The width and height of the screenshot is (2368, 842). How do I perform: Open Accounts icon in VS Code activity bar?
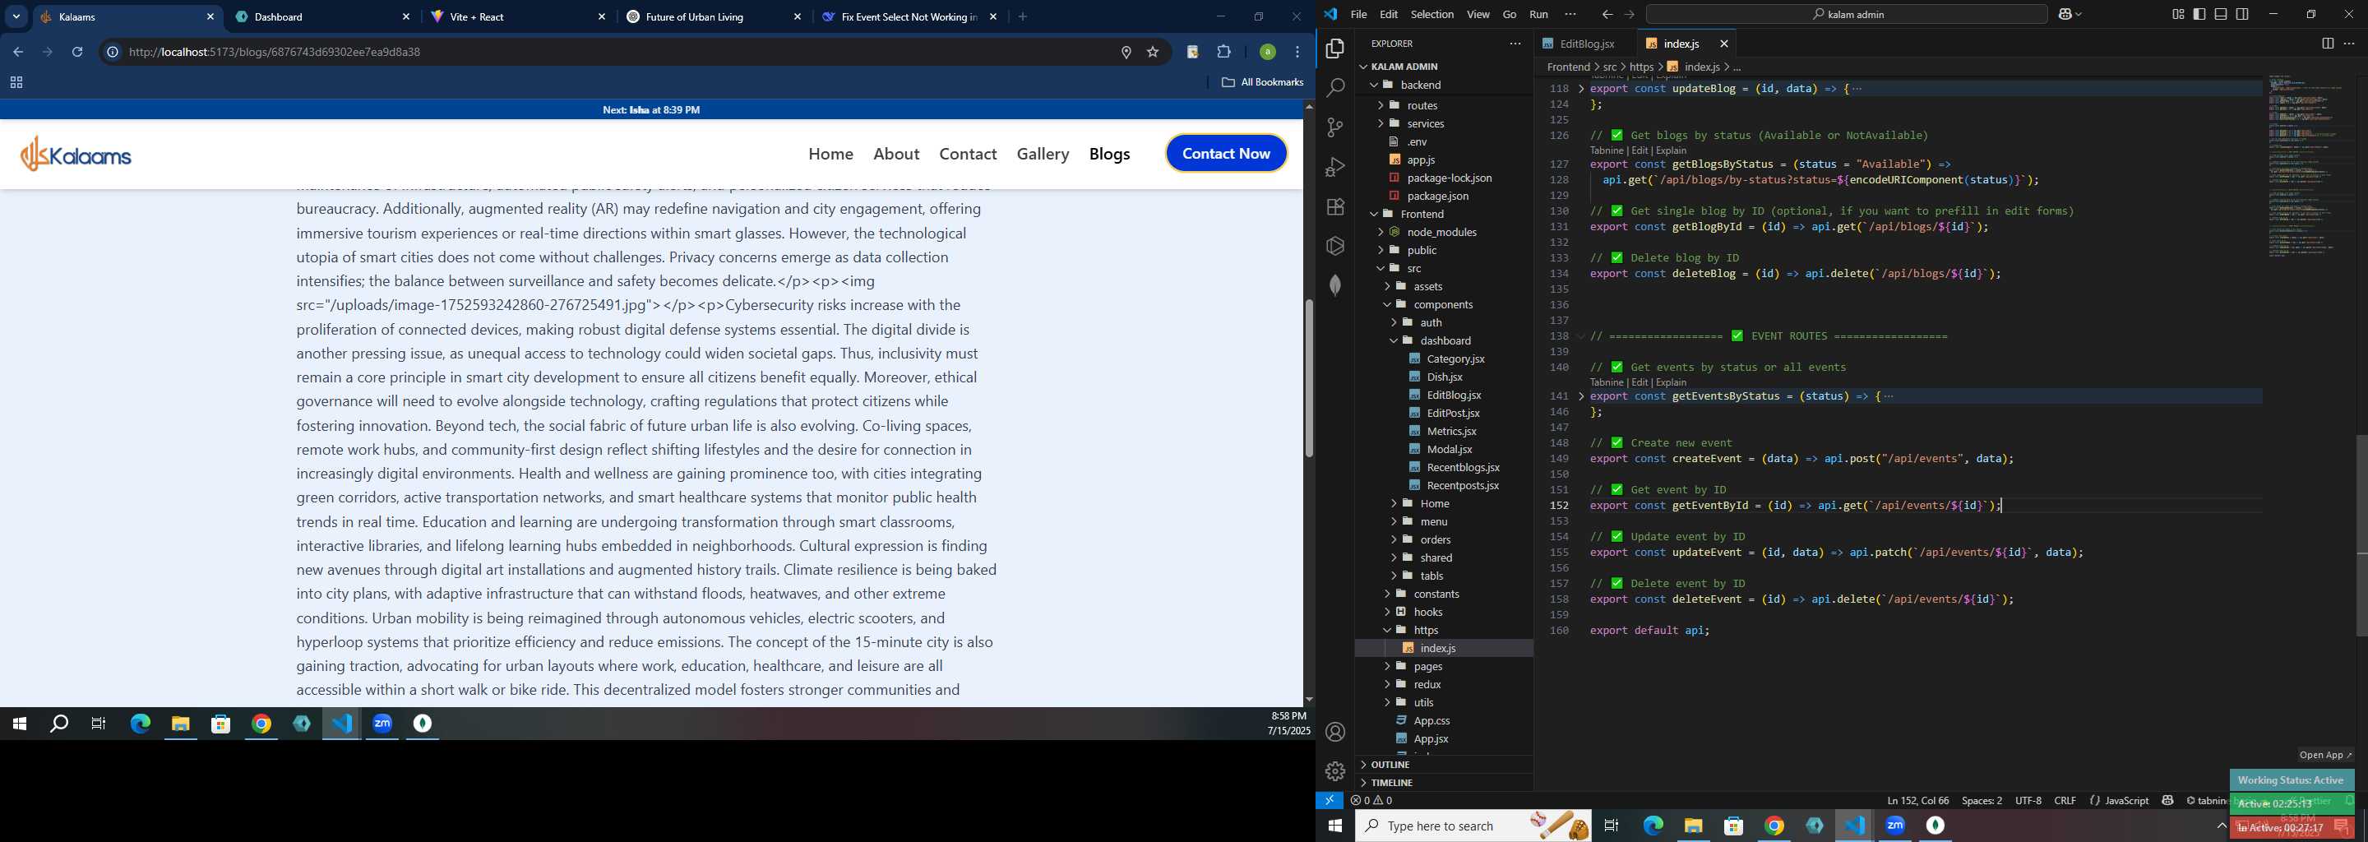point(1334,732)
